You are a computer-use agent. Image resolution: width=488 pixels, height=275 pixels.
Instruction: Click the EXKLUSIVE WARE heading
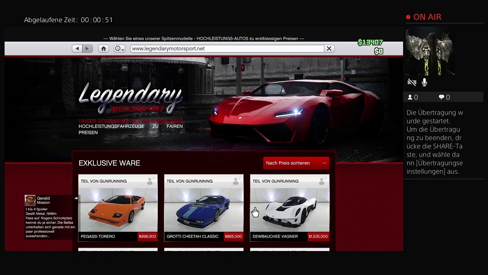click(109, 163)
